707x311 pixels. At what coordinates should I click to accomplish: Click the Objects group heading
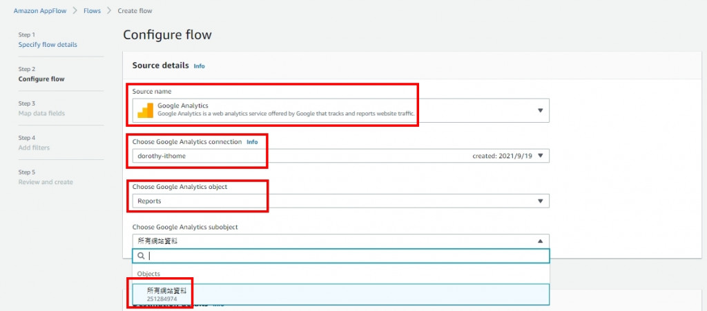[148, 273]
